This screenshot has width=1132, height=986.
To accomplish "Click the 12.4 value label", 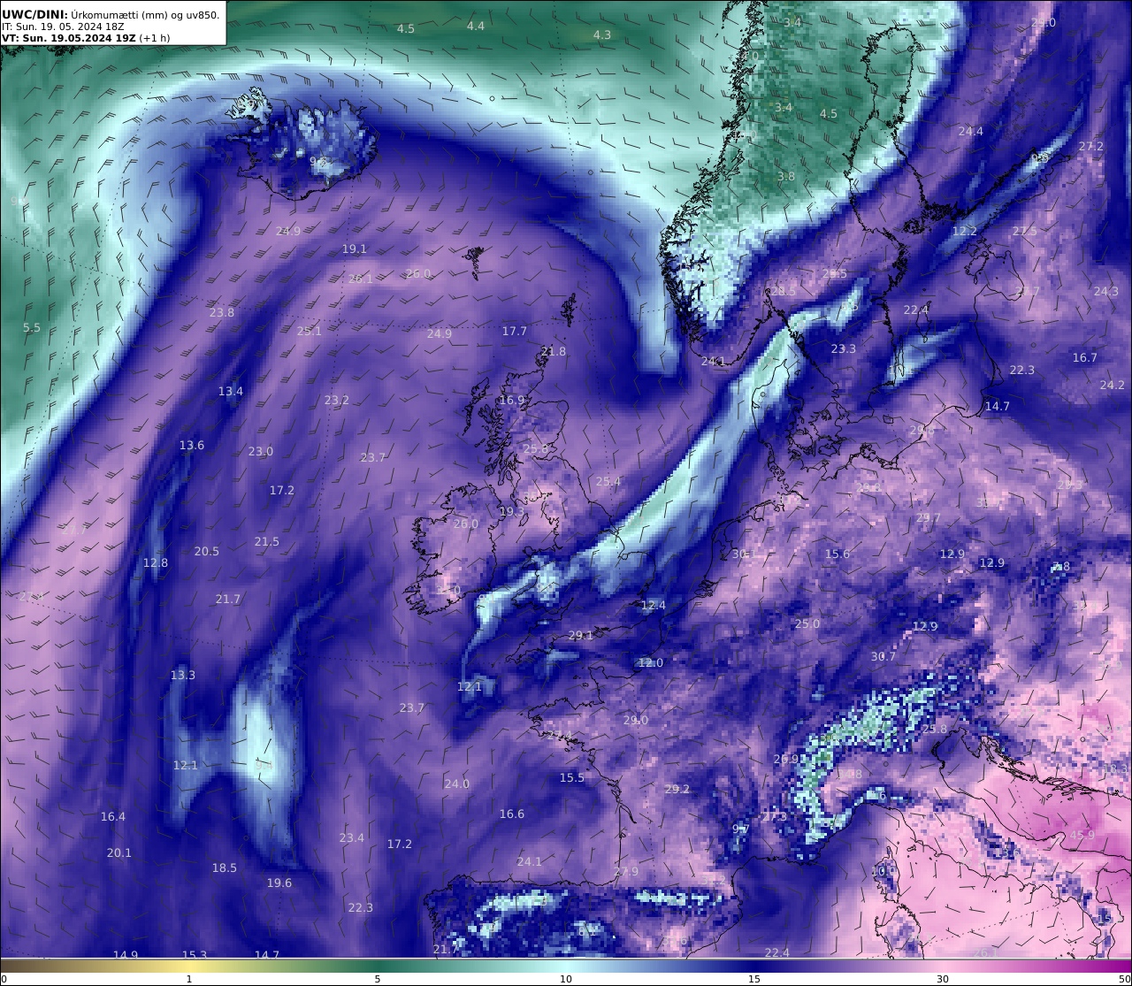I will point(654,606).
